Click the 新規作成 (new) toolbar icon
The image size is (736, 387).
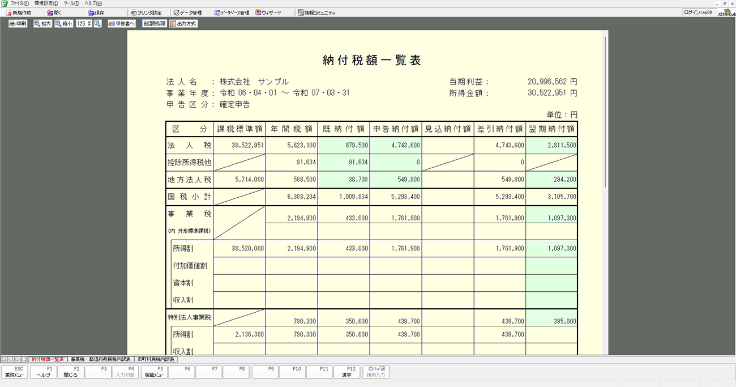pos(10,12)
